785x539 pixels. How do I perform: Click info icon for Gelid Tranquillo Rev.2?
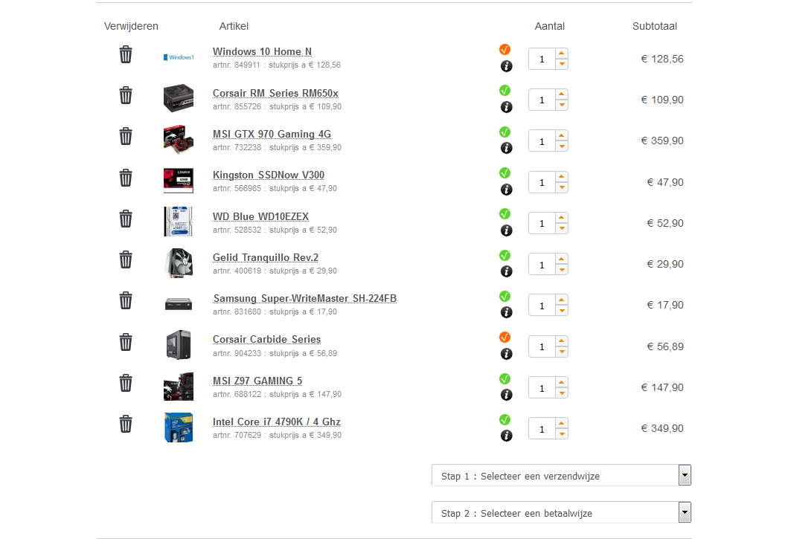[506, 271]
